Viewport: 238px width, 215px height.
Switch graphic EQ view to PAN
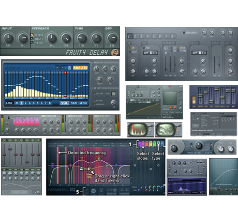73,103
